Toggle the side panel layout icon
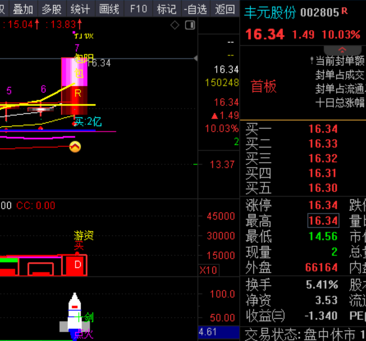 (x=190, y=25)
